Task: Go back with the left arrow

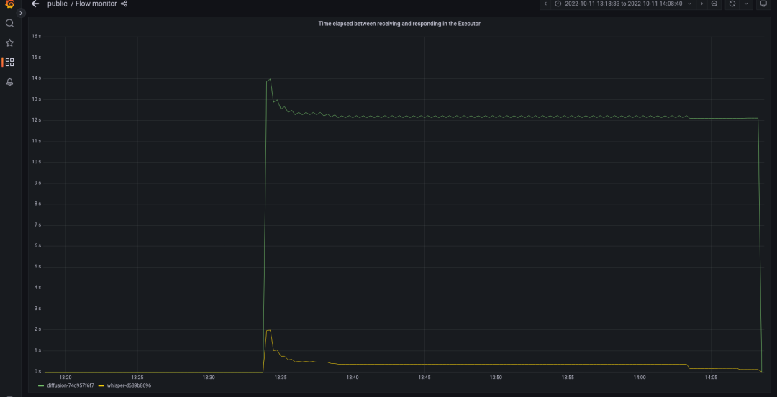Action: (35, 4)
